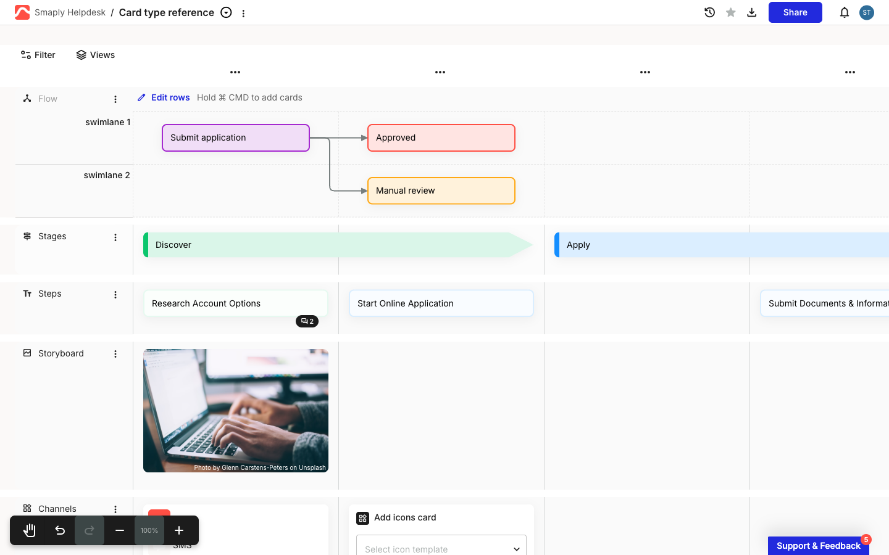Screen dimensions: 889x555
Task: Zoom in with the plus button
Action: click(x=179, y=530)
